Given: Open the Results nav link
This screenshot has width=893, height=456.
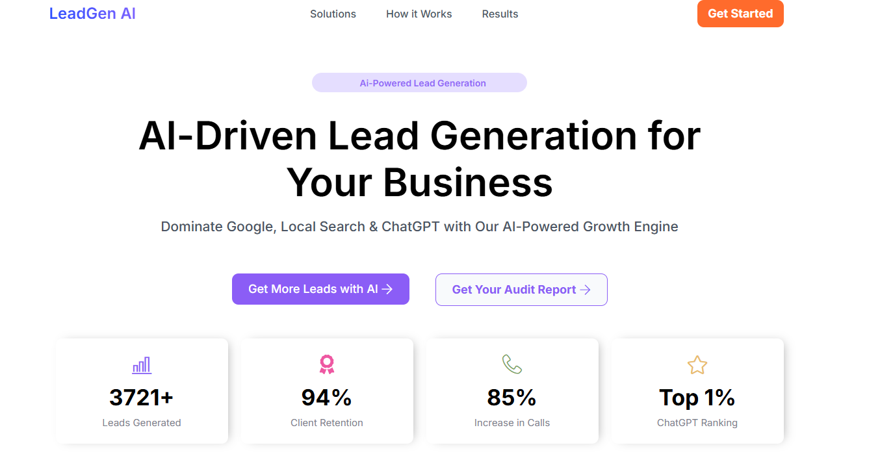Looking at the screenshot, I should click(500, 14).
